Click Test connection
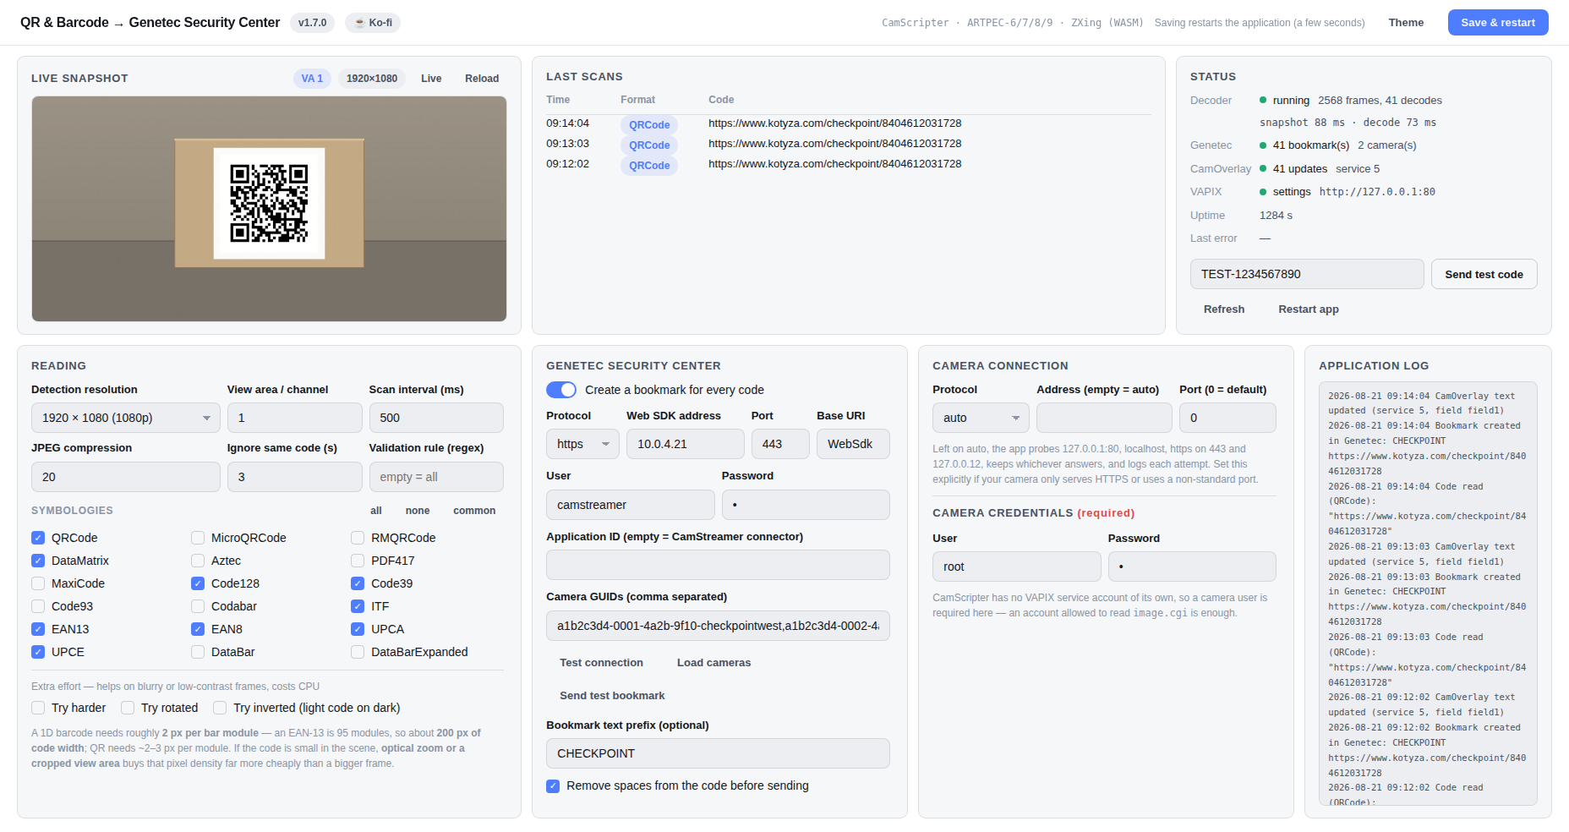This screenshot has height=832, width=1569. click(x=601, y=663)
